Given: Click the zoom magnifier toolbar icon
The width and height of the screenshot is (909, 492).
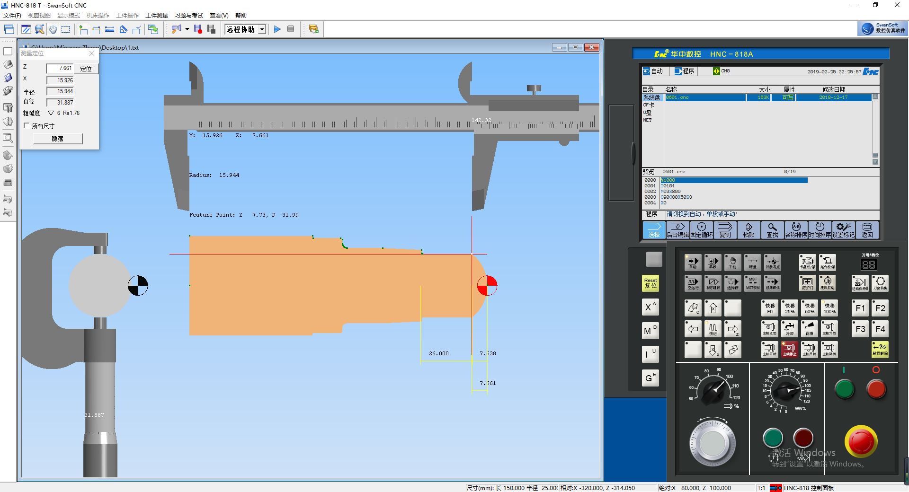Looking at the screenshot, I should point(40,29).
